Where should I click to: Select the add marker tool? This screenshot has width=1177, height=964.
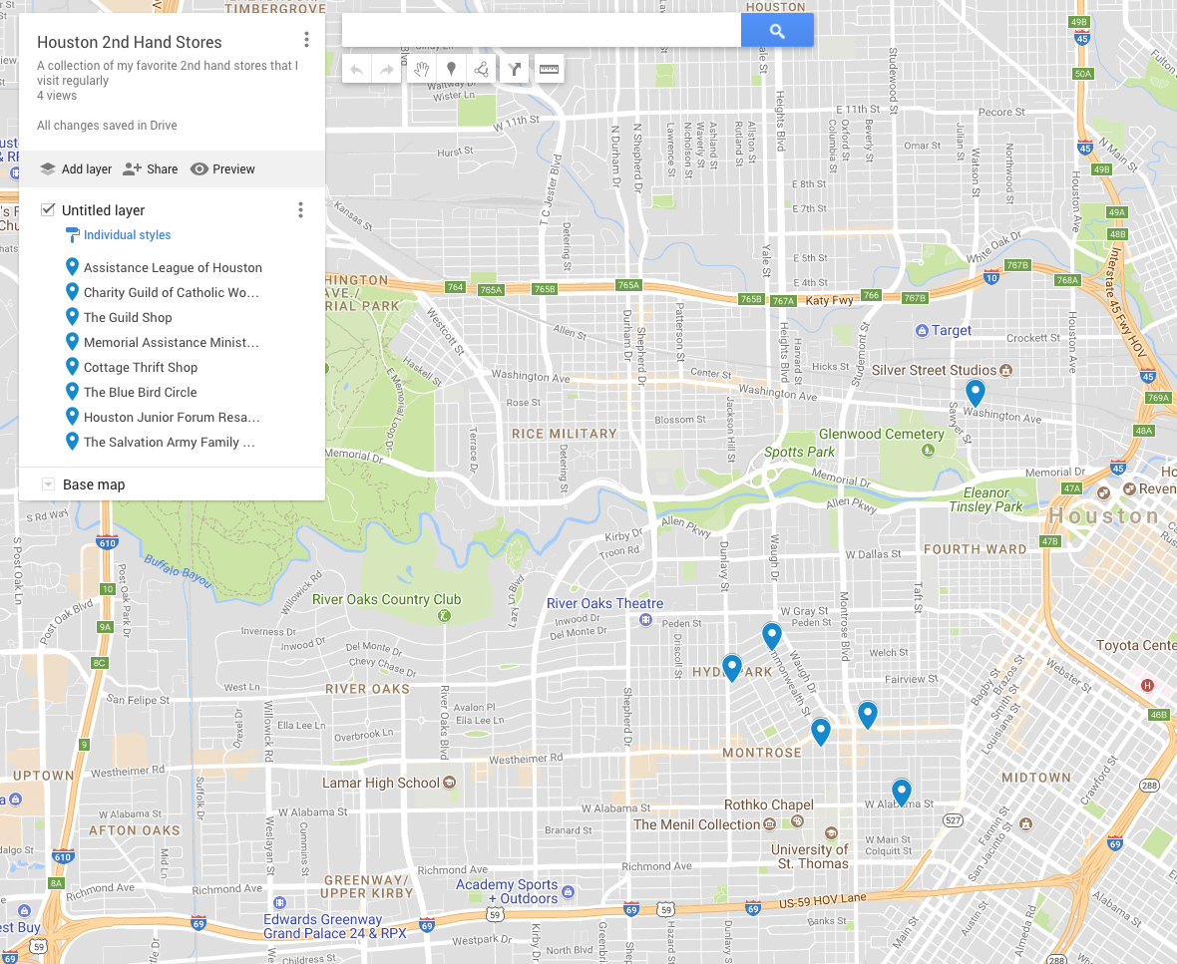coord(451,70)
